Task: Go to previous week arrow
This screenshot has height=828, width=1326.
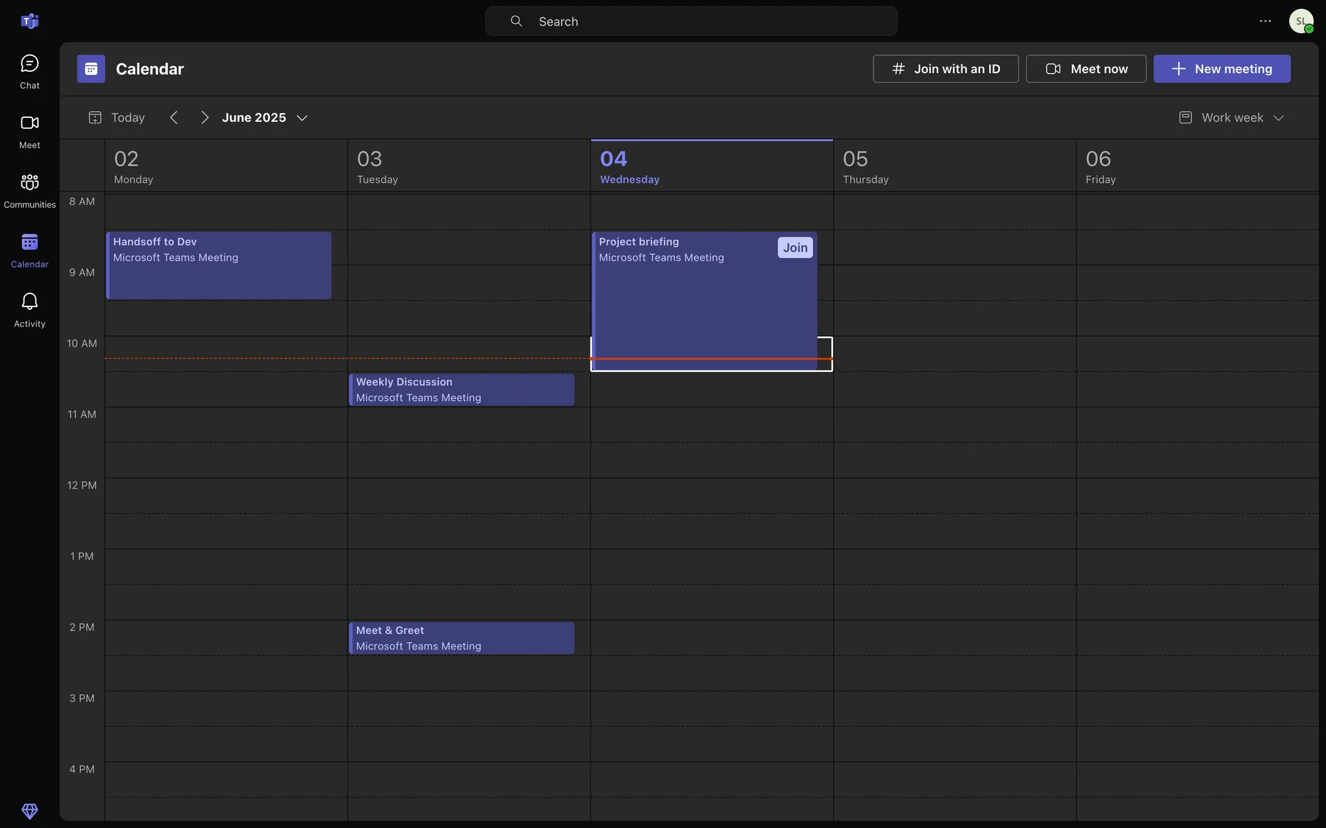Action: point(174,118)
